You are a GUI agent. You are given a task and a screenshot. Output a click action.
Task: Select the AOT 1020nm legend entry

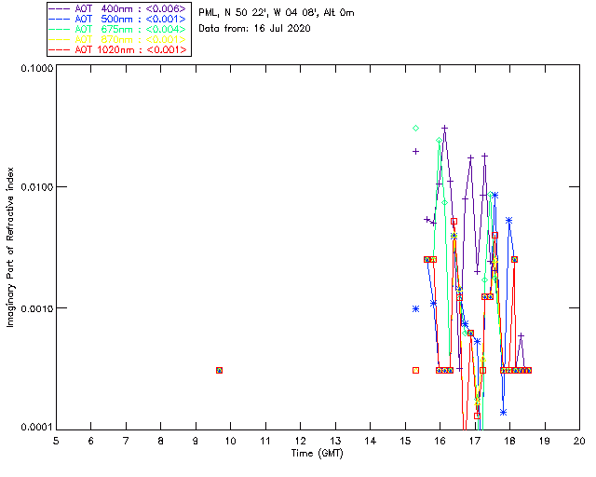(x=117, y=49)
